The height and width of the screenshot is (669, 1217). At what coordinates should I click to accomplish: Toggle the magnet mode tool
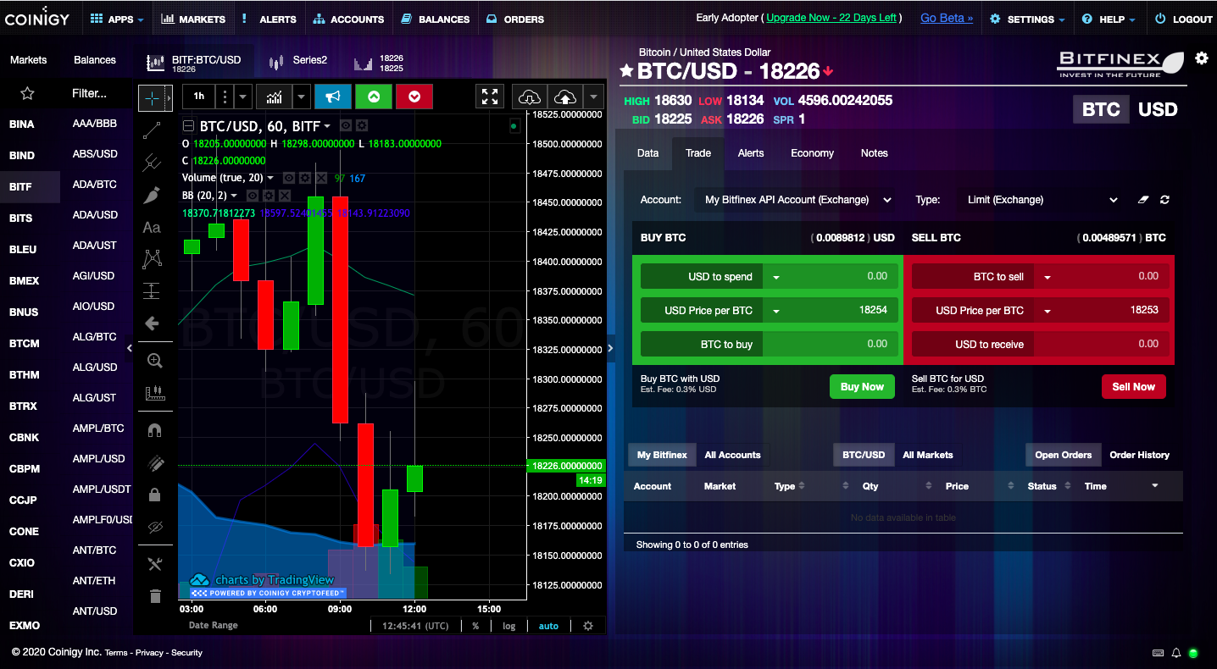coord(154,430)
